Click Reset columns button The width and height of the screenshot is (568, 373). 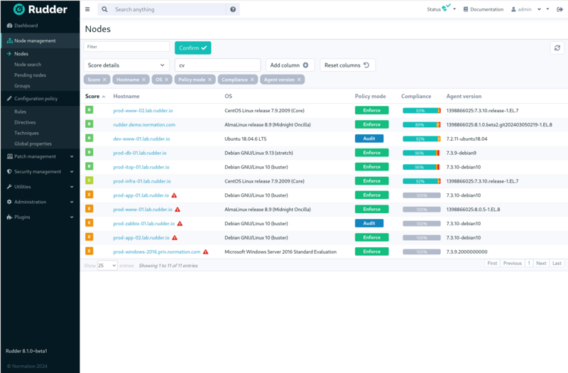(347, 65)
